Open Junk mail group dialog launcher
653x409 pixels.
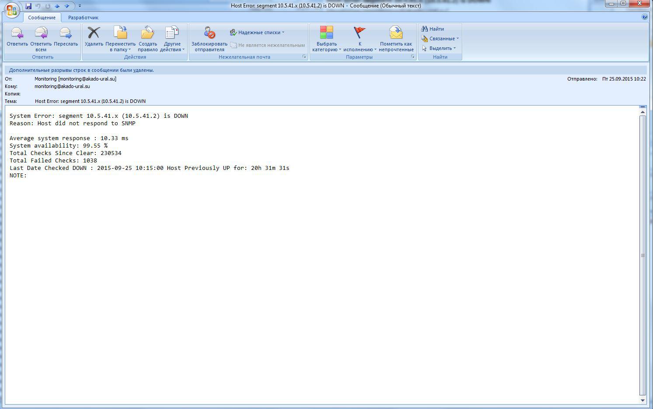(x=304, y=57)
